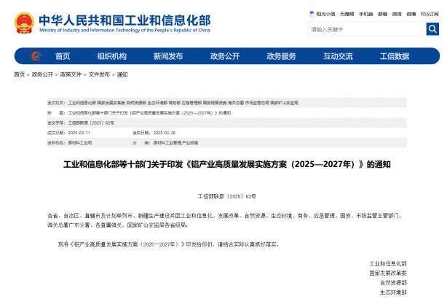Viewport: 447px width, 299px height.
Task: Click the signature line 国家发展改革委
Action: (x=388, y=273)
